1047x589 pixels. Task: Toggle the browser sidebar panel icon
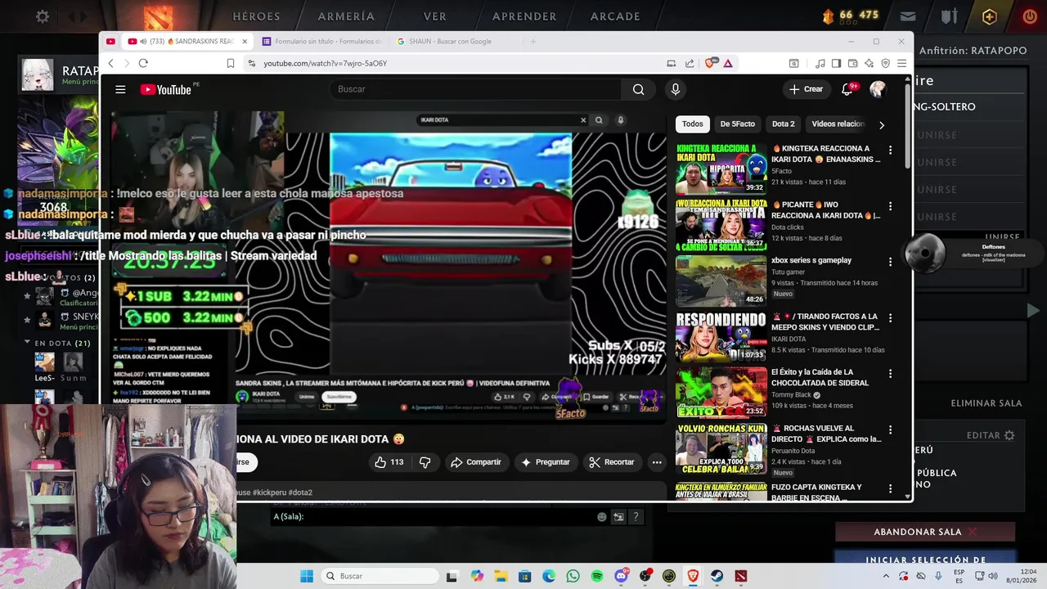(x=836, y=63)
